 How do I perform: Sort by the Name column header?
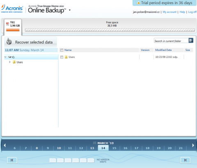[68, 50]
